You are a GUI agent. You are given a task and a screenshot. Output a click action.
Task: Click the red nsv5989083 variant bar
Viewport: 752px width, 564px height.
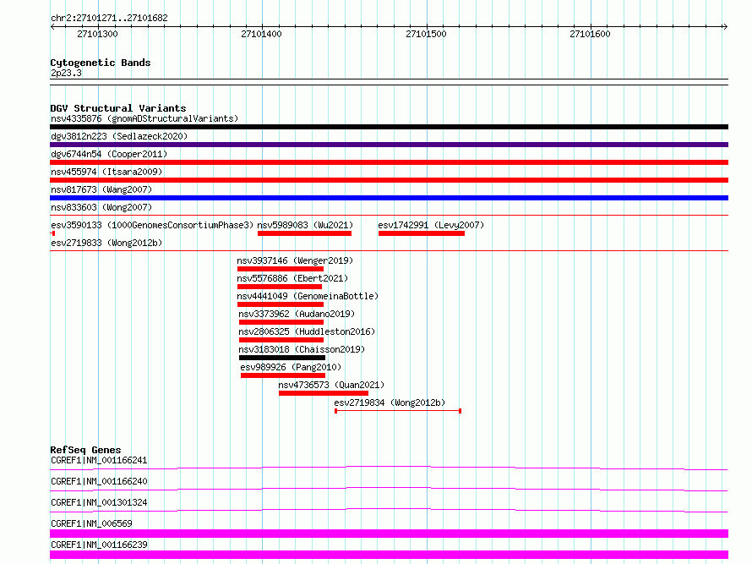304,233
